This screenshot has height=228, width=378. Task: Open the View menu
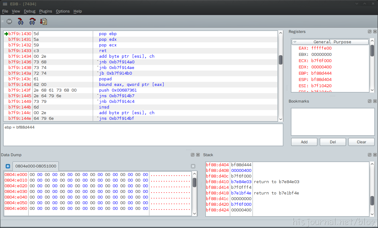16,11
